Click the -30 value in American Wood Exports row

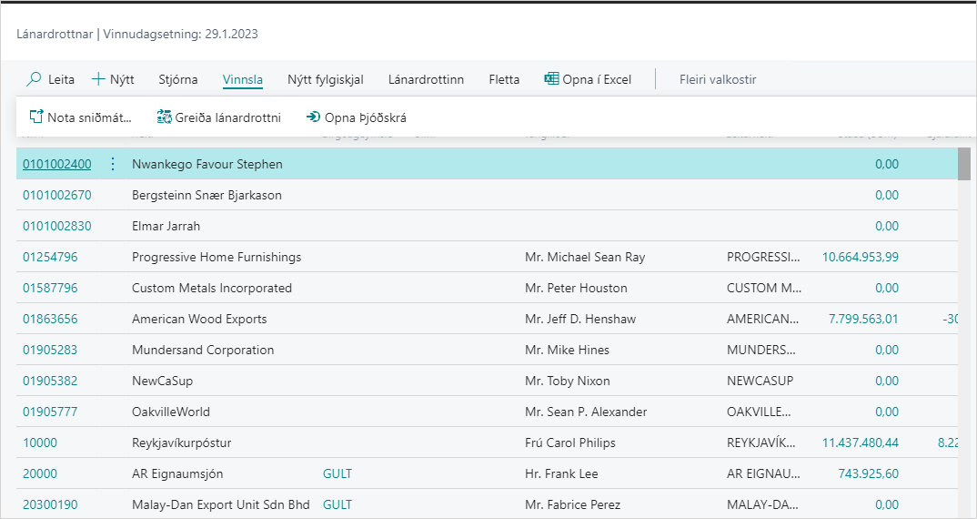(951, 319)
